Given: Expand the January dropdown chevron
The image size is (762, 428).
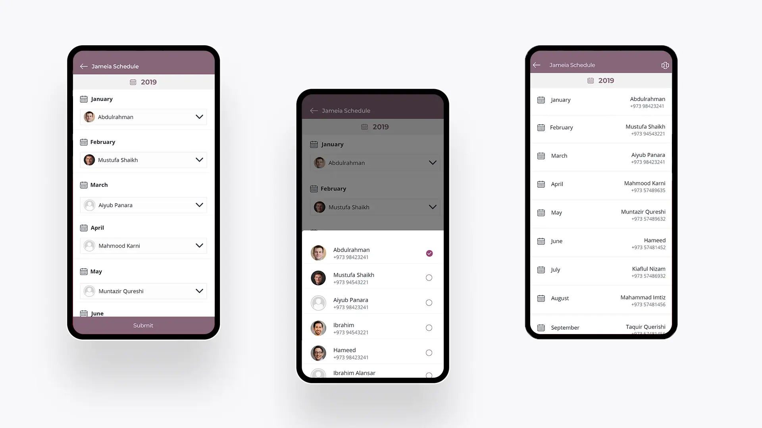Looking at the screenshot, I should coord(199,117).
